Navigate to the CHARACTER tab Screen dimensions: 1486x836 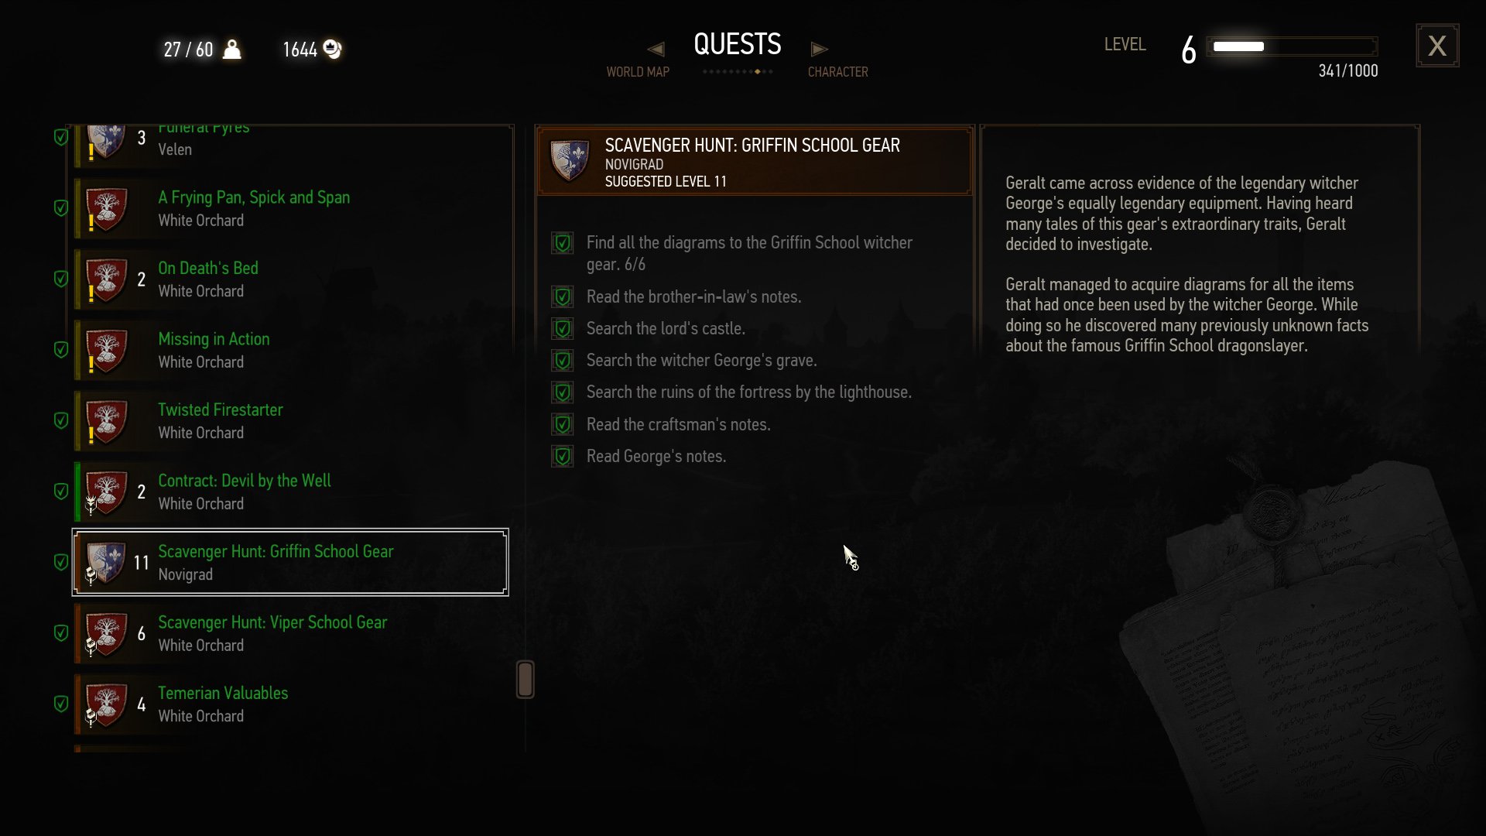point(837,71)
